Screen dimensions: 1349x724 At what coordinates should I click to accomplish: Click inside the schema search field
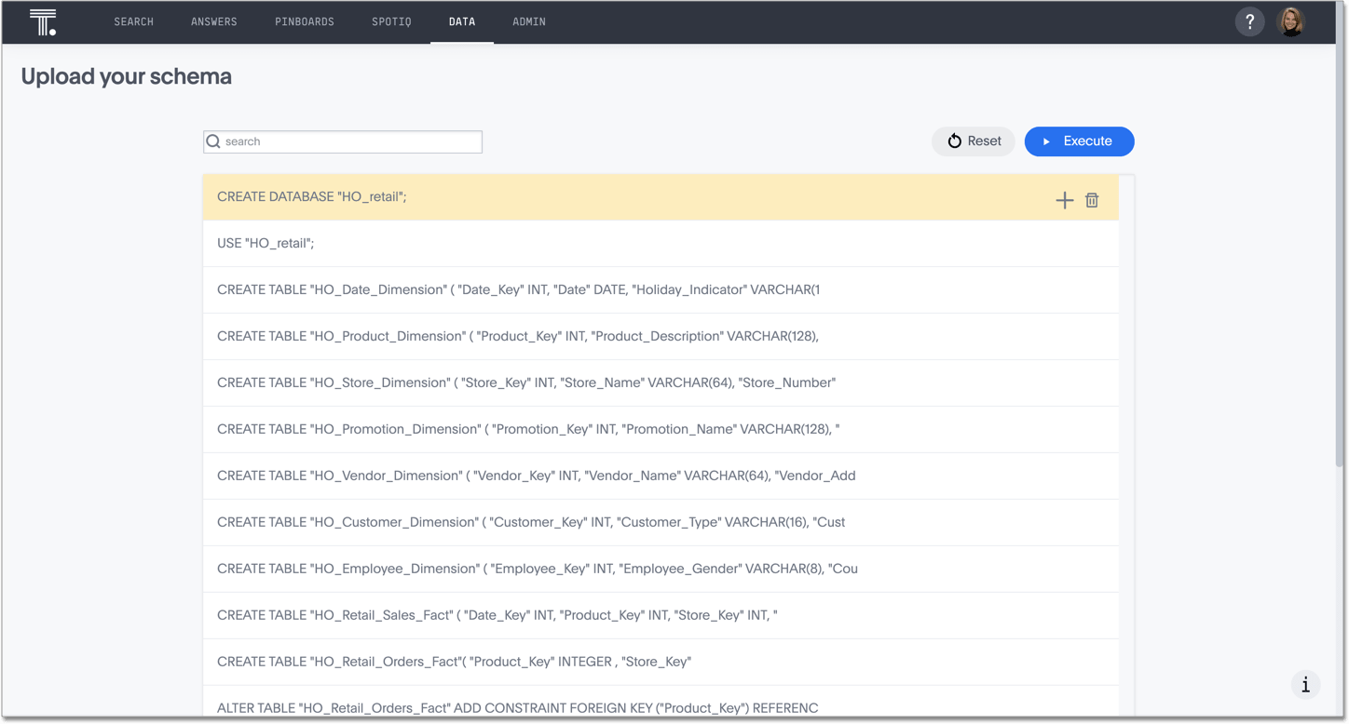[x=354, y=141]
